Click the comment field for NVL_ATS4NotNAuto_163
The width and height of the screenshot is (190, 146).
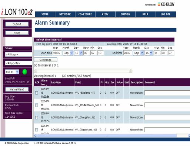[167, 105]
